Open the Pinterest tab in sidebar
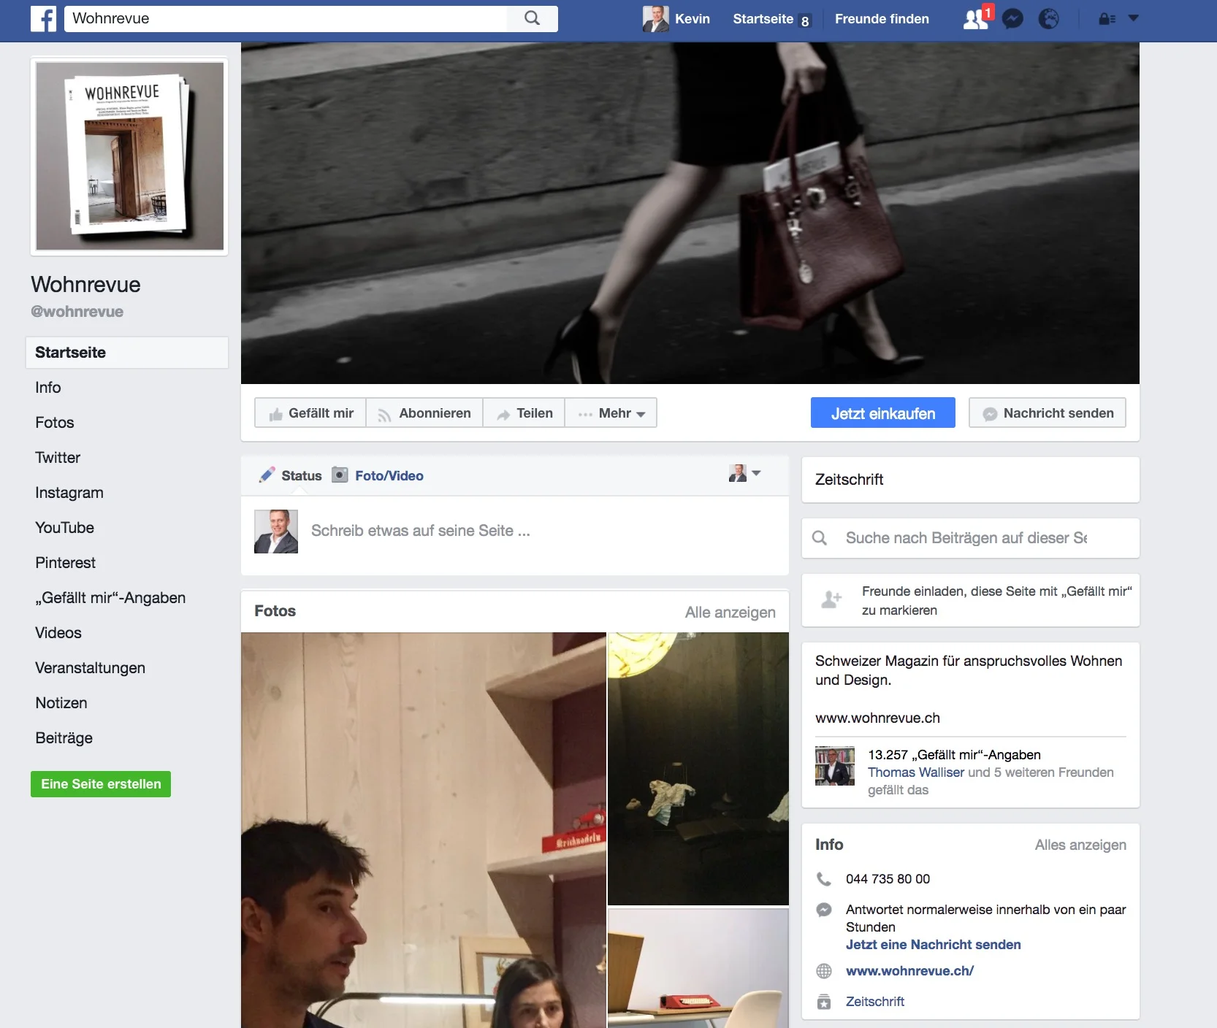The width and height of the screenshot is (1217, 1028). (65, 563)
